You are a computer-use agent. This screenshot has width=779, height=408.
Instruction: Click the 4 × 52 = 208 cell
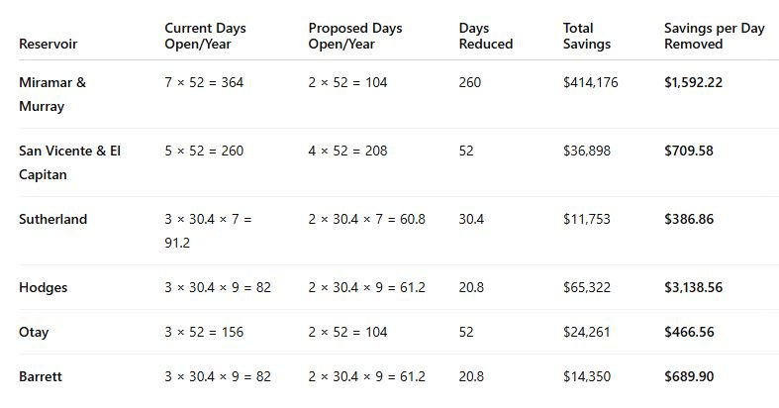point(347,151)
